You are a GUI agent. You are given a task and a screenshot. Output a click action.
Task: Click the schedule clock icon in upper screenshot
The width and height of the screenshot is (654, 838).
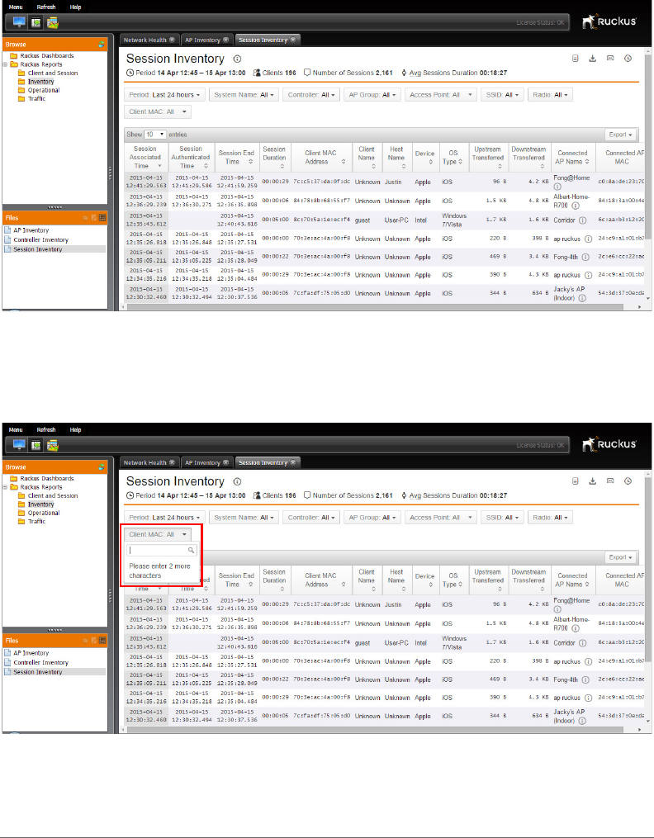[x=628, y=59]
